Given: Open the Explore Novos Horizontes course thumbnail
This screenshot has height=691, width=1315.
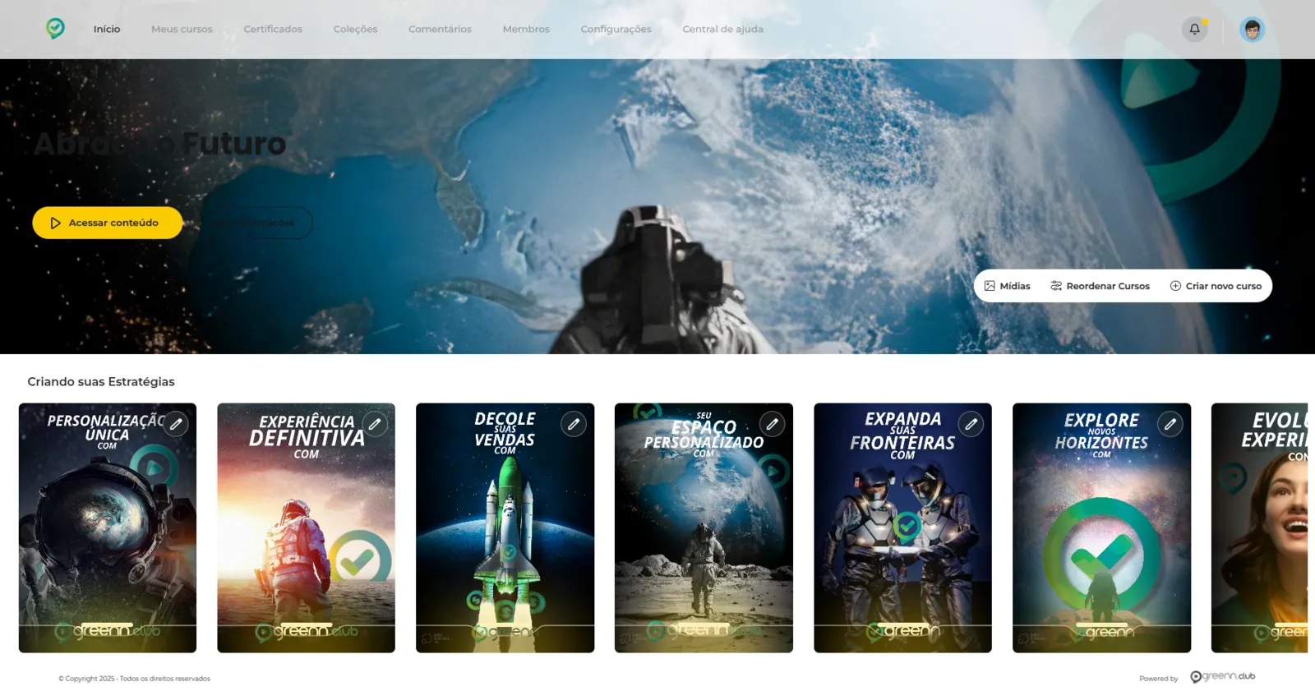Looking at the screenshot, I should tap(1102, 527).
